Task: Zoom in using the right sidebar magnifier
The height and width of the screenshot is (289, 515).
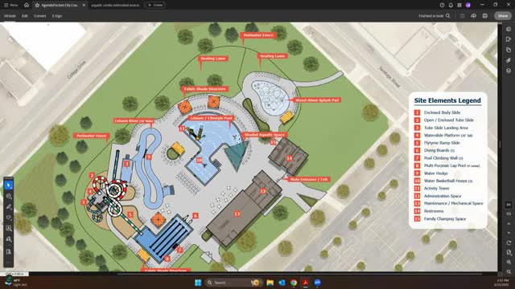Action: point(509,263)
